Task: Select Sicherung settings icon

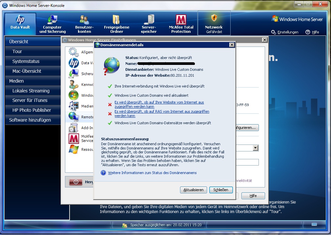Action: [73, 74]
